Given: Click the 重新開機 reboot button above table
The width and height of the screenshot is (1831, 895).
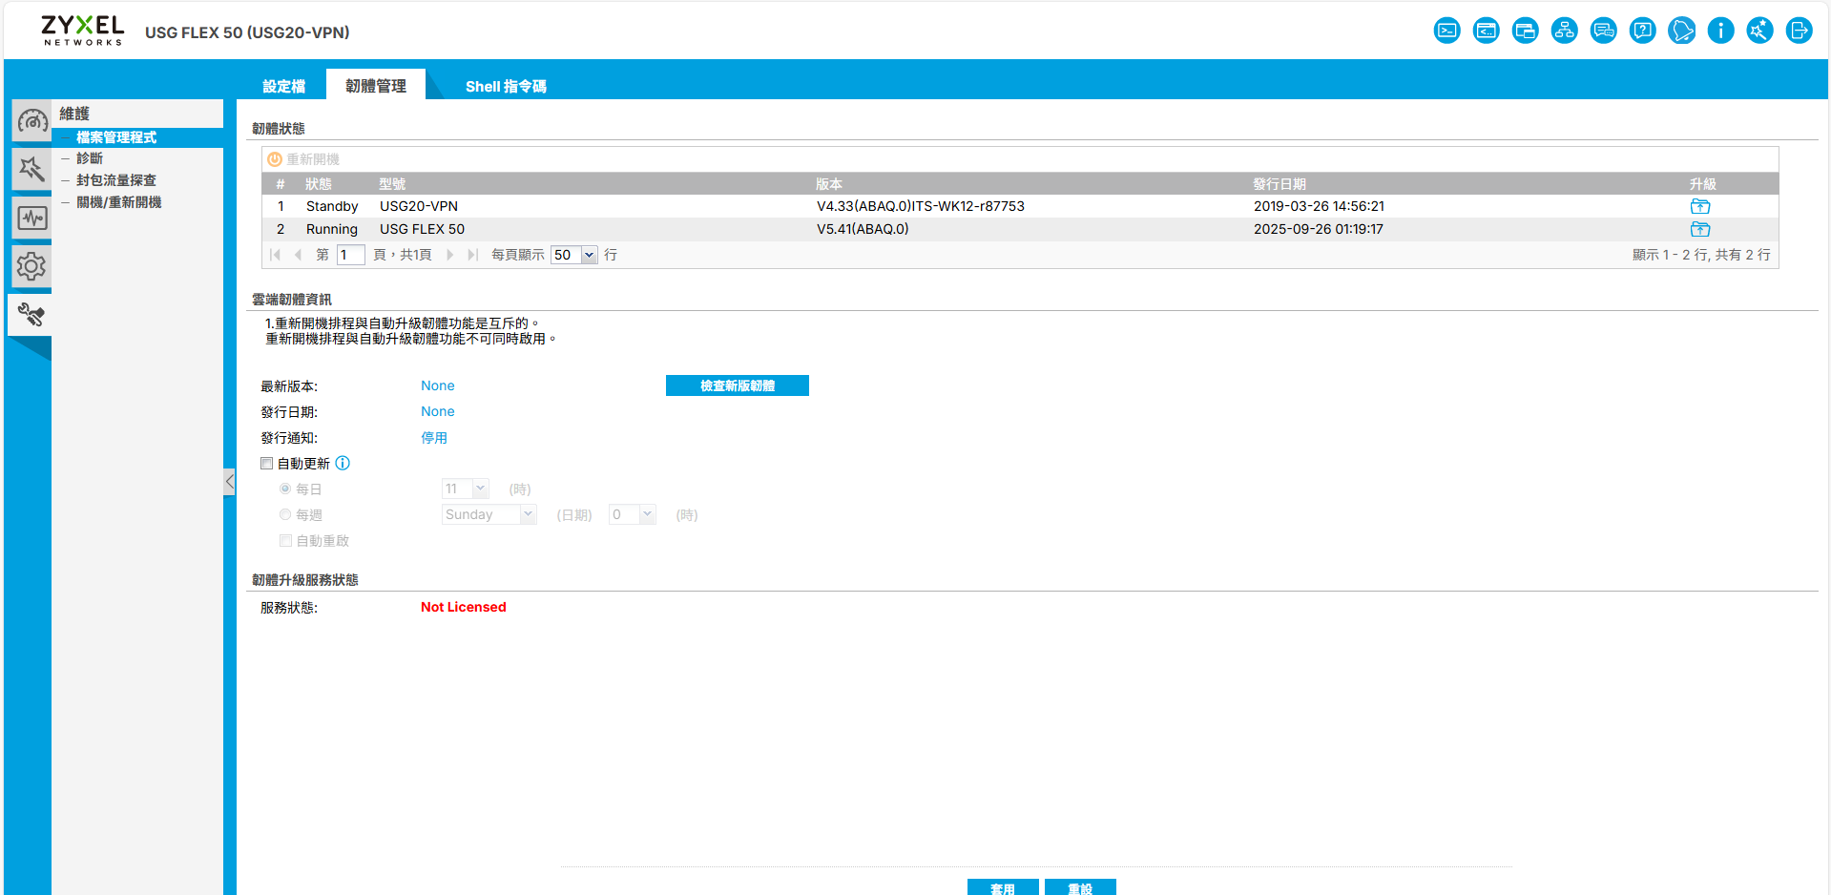Looking at the screenshot, I should 303,159.
